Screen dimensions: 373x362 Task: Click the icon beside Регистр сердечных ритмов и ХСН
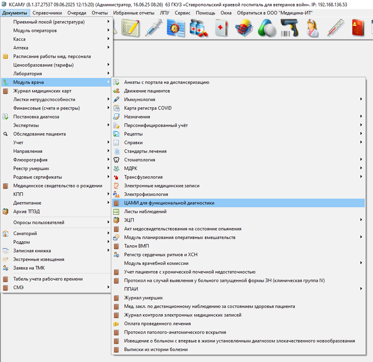pos(116,254)
